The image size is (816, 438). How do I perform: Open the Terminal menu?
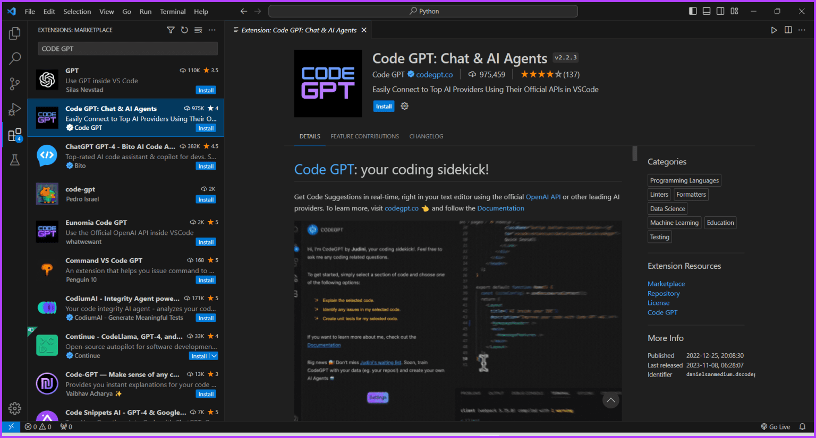point(172,11)
